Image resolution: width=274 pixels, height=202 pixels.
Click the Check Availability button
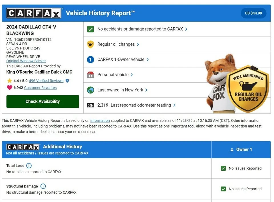[43, 101]
